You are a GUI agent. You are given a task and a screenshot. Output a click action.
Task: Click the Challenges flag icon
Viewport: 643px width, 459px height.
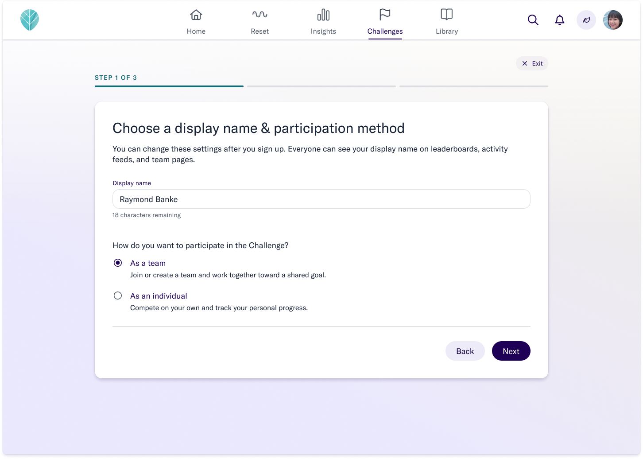(385, 15)
